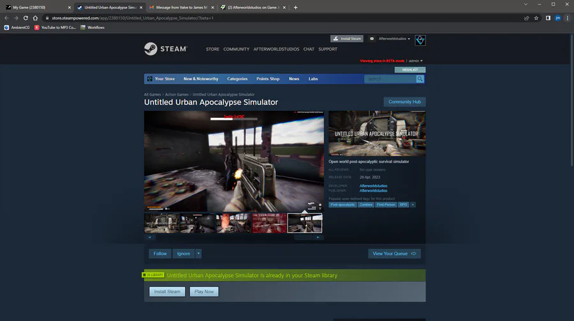Select the first screenshot thumbnail
This screenshot has height=321, width=574.
[x=161, y=223]
